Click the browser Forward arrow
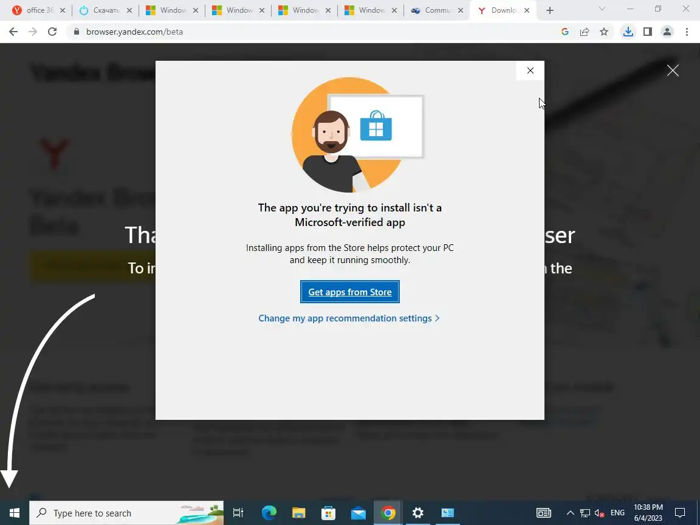Image resolution: width=700 pixels, height=525 pixels. [x=33, y=32]
